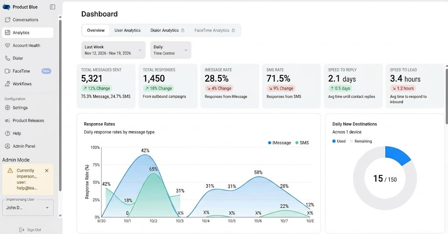This screenshot has height=234, width=448.
Task: Open the Account Health page
Action: [28, 45]
